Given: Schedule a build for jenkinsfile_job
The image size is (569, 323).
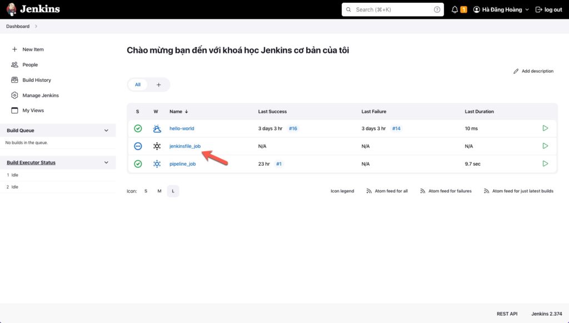Looking at the screenshot, I should [545, 146].
